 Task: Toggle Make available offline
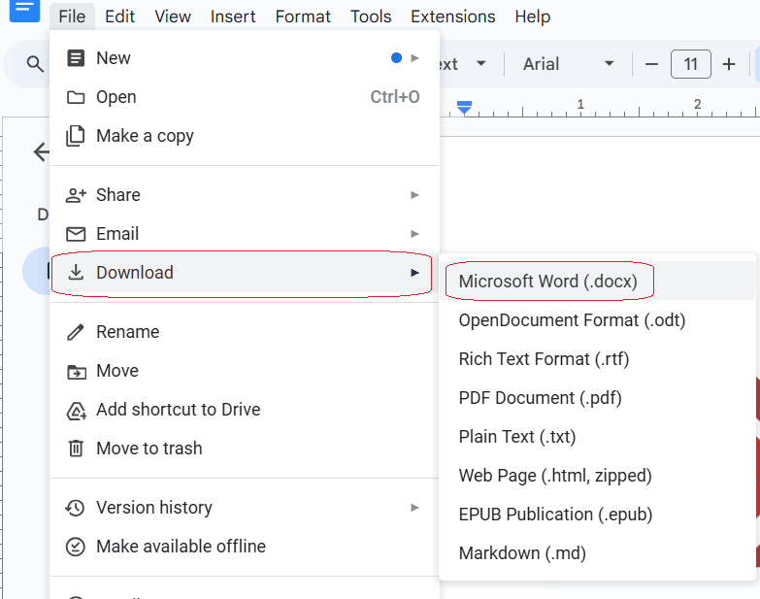pos(181,547)
